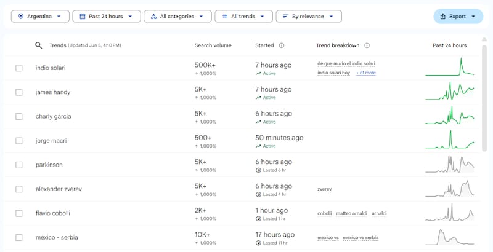Expand the All categories dropdown
The image size is (493, 252).
click(177, 17)
